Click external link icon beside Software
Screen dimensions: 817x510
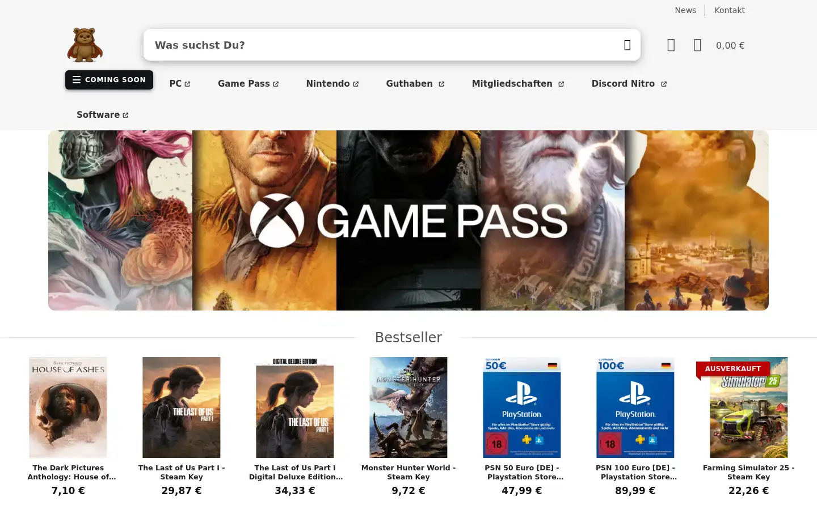(125, 115)
